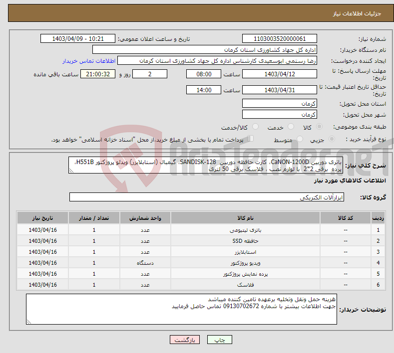Viewport: 394px width, 353px height.
Task: Click the عدد unit cell of باتری لیتیومی row
Action: pyautogui.click(x=145, y=230)
